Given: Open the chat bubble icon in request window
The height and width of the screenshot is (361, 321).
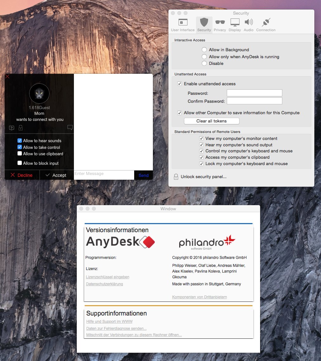Looking at the screenshot, I should tap(70, 127).
